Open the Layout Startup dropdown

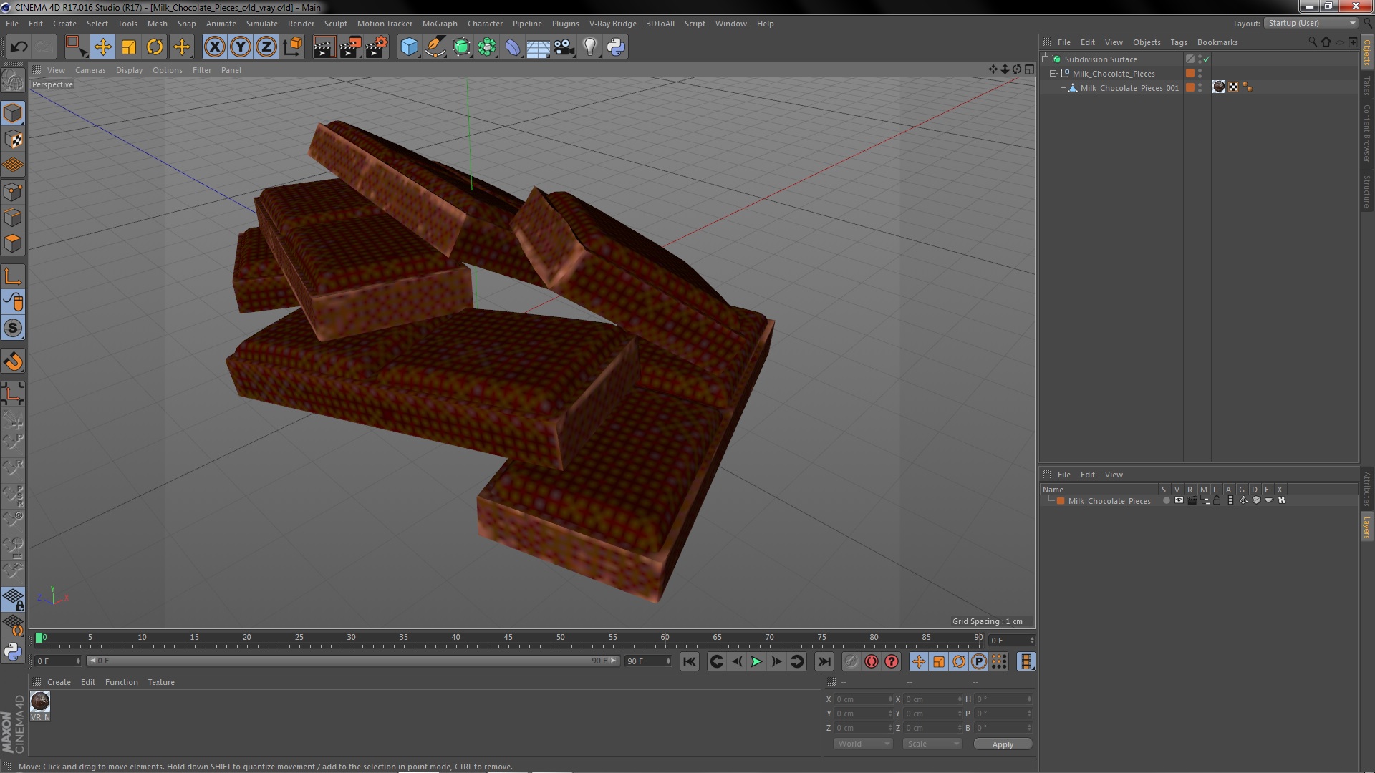point(1311,24)
